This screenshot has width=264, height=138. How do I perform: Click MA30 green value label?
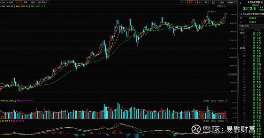[36, 6]
